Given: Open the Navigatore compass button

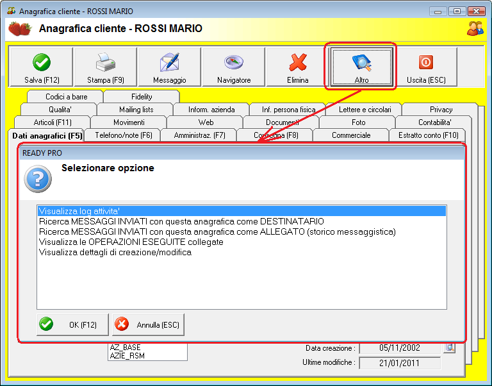Looking at the screenshot, I should 234,67.
